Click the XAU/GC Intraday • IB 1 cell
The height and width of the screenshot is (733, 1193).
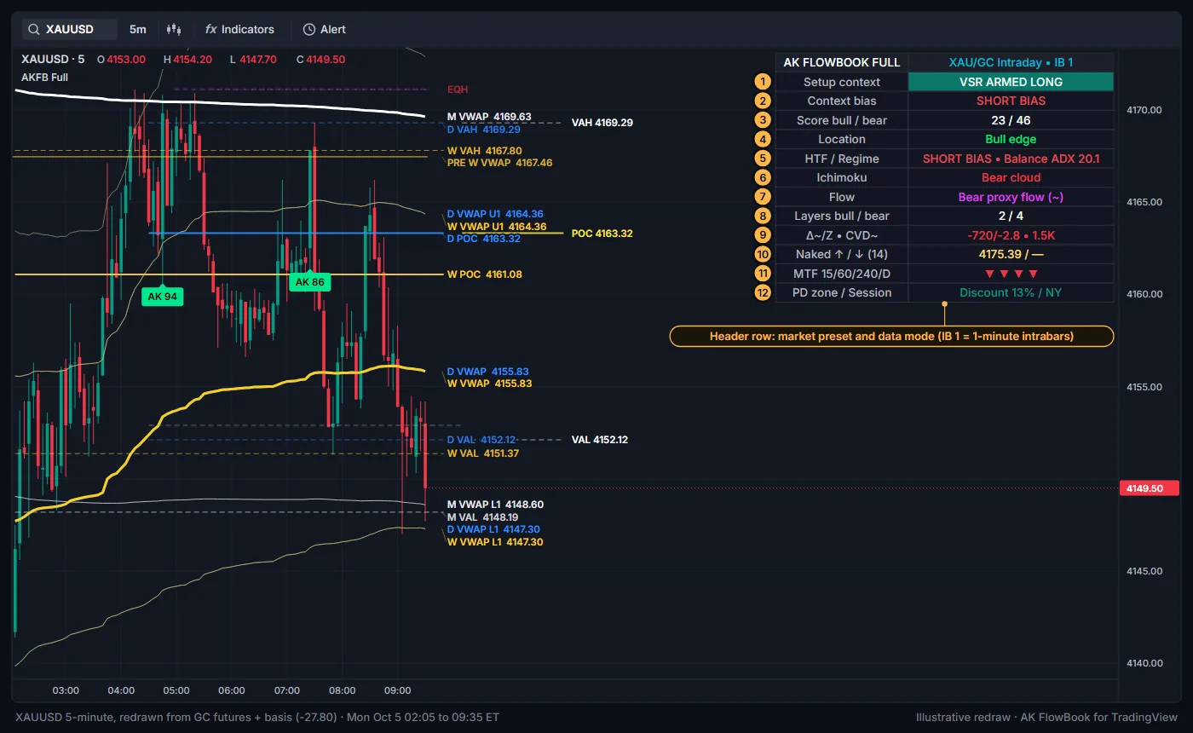point(1011,62)
